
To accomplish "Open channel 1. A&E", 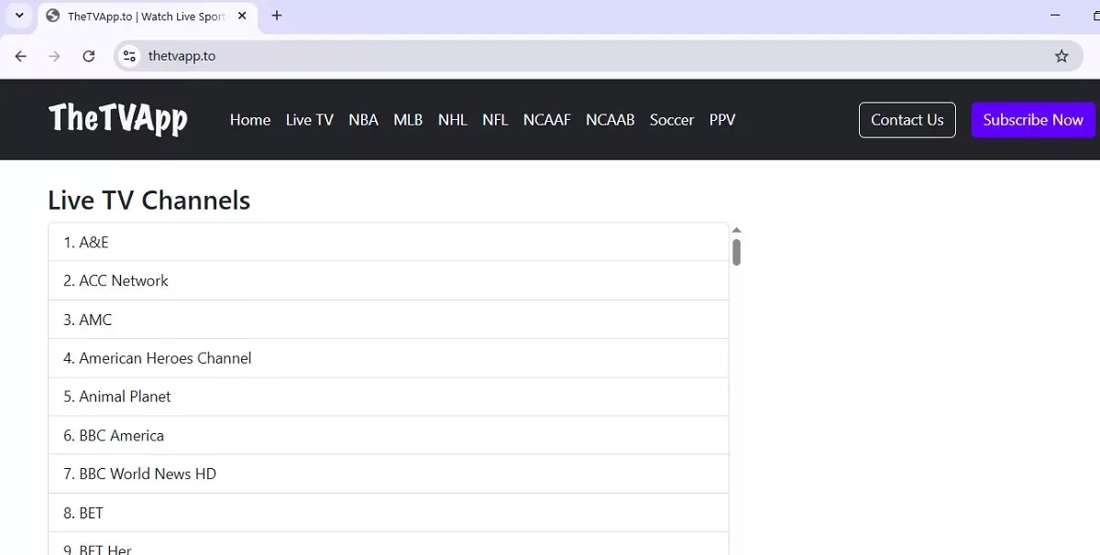I will [389, 242].
